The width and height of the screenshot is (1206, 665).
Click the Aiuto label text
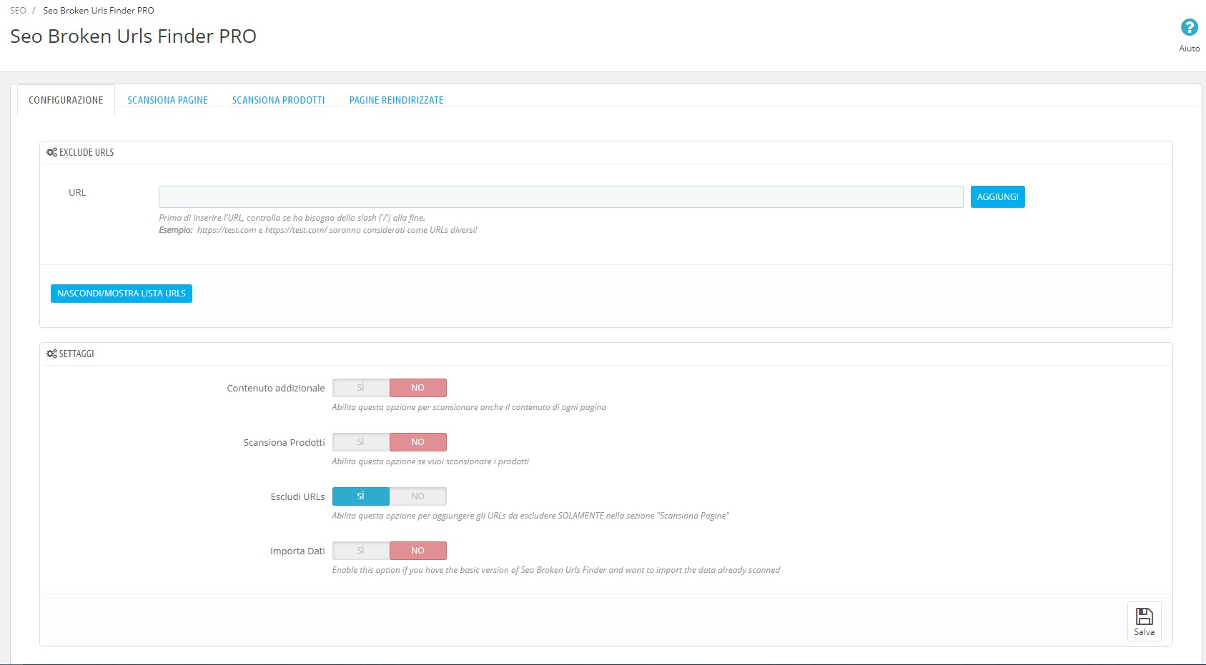(1189, 49)
